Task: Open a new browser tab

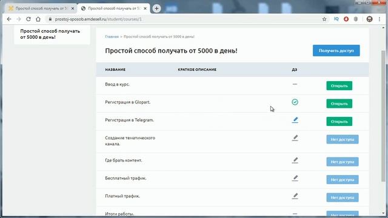Action: click(156, 8)
